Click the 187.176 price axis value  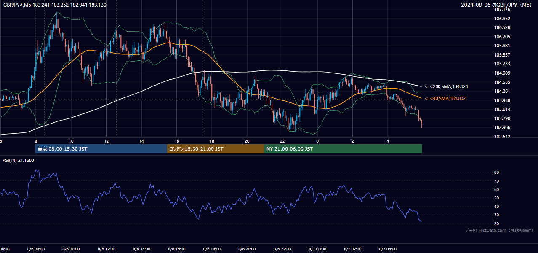[502, 10]
